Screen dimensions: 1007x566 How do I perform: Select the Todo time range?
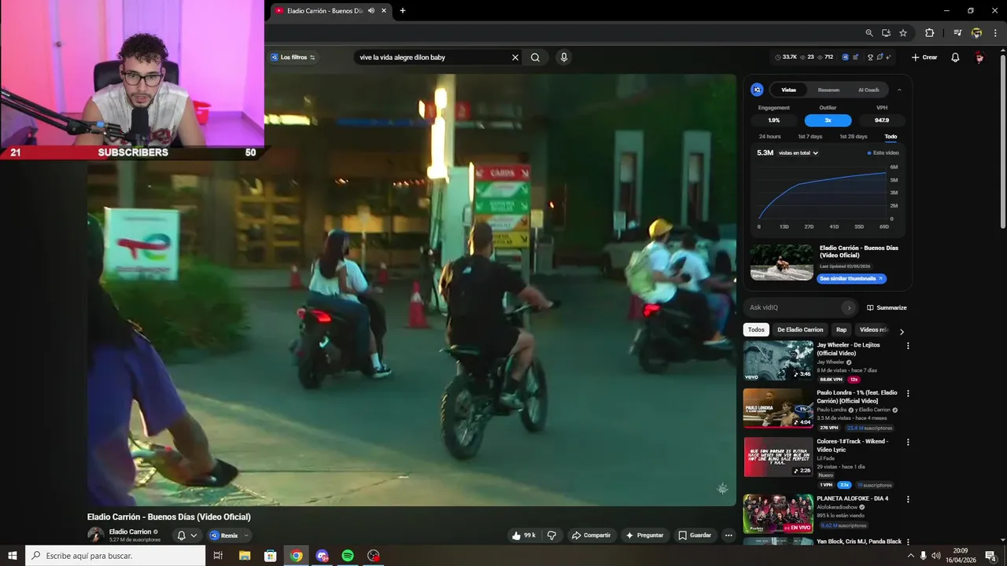pos(891,137)
